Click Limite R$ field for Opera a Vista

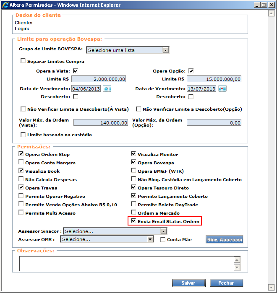[99, 79]
